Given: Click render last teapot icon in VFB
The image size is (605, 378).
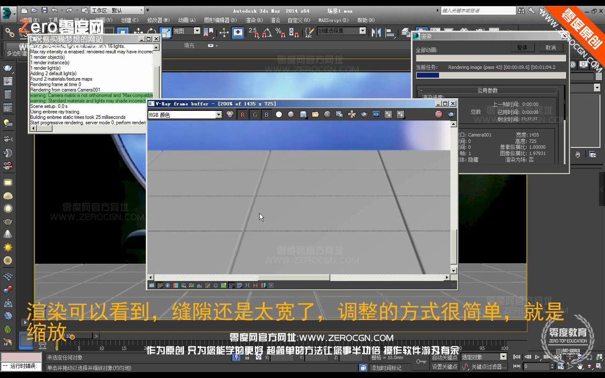Looking at the screenshot, I should click(451, 114).
